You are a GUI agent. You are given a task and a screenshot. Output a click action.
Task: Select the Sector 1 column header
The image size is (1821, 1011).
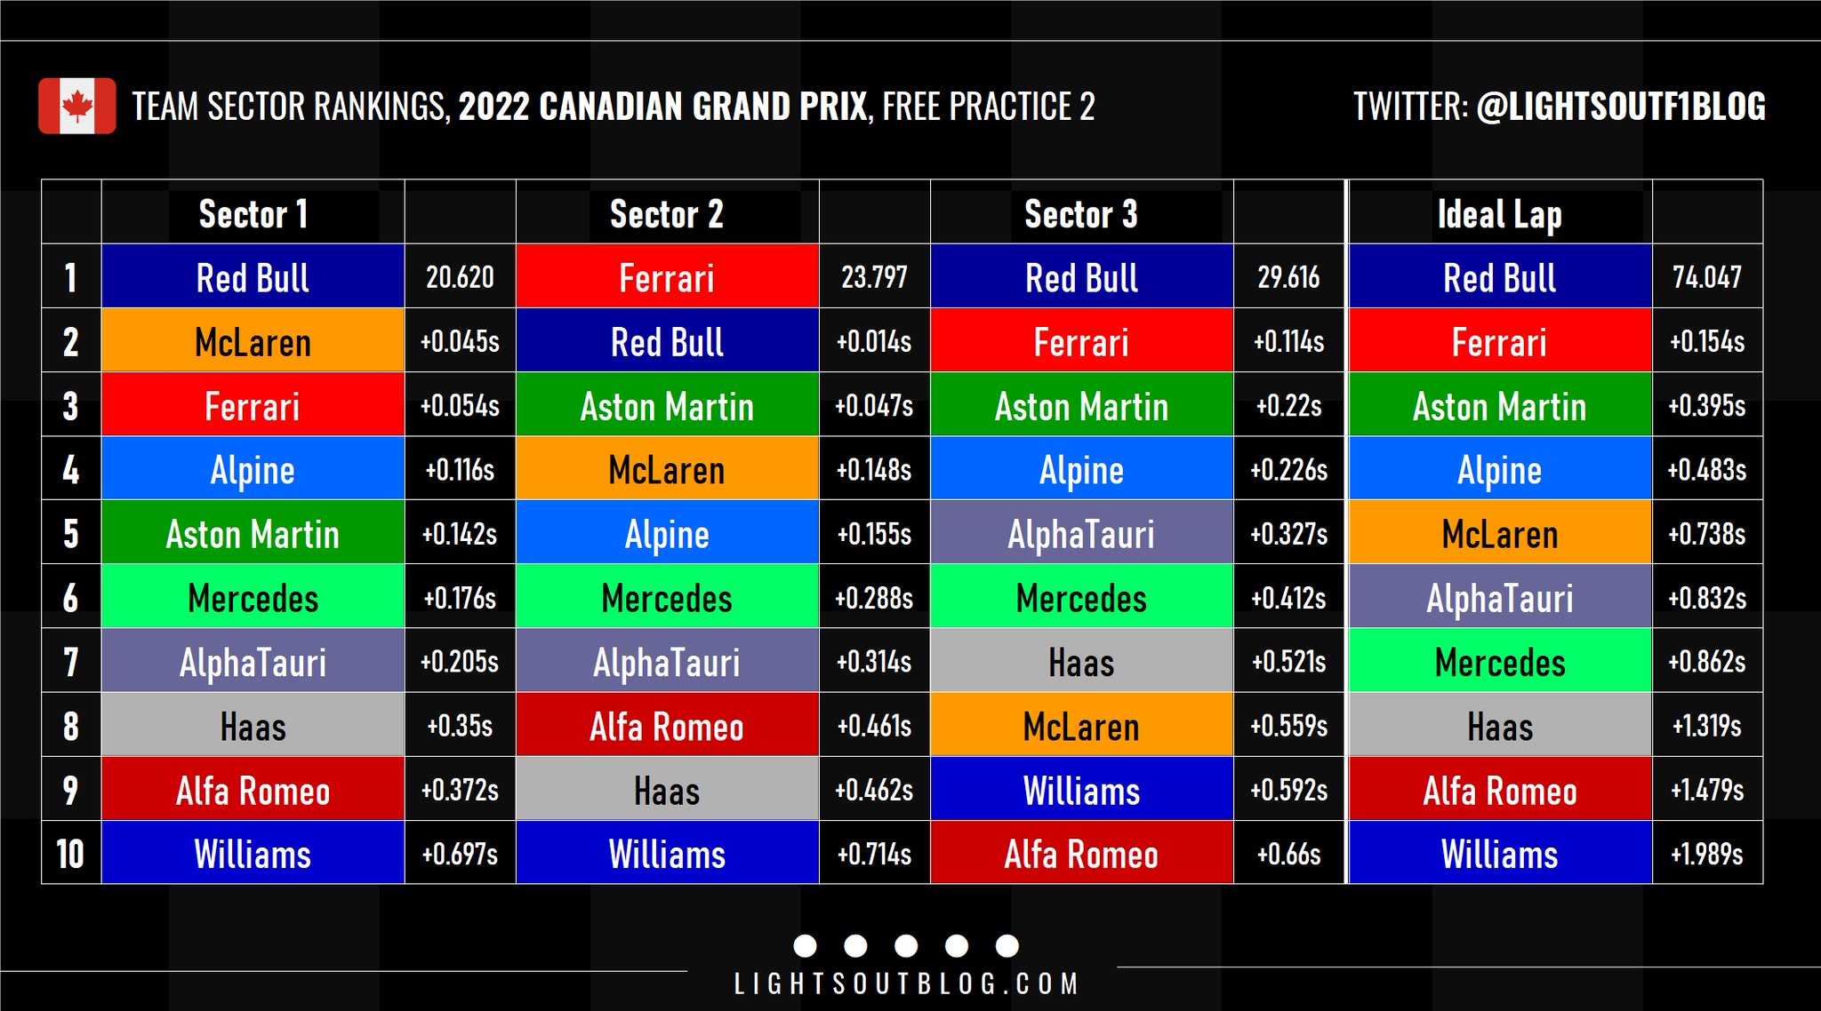253,213
